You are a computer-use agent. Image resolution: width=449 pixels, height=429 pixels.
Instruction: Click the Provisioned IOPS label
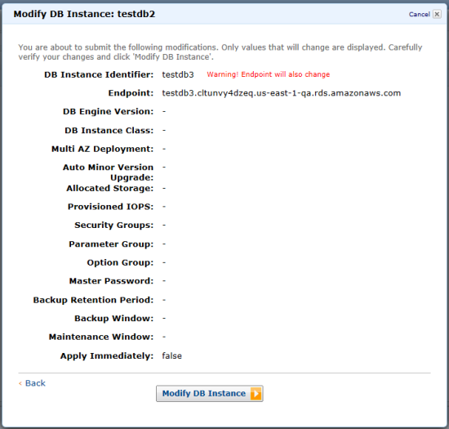click(110, 207)
